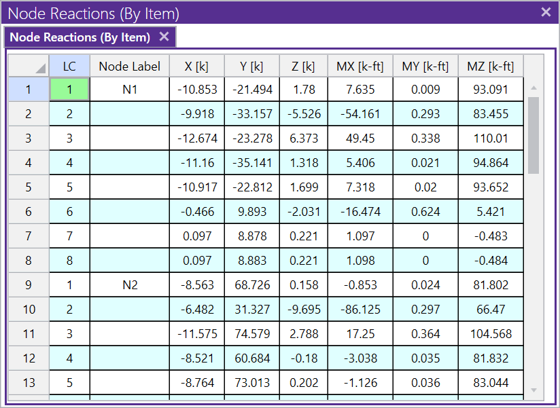
Task: Click the select-all corner triangle cell
Action: pos(29,66)
